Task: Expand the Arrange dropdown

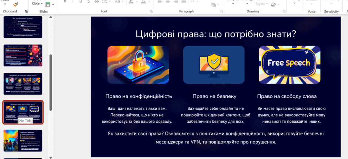Action: [248, 3]
